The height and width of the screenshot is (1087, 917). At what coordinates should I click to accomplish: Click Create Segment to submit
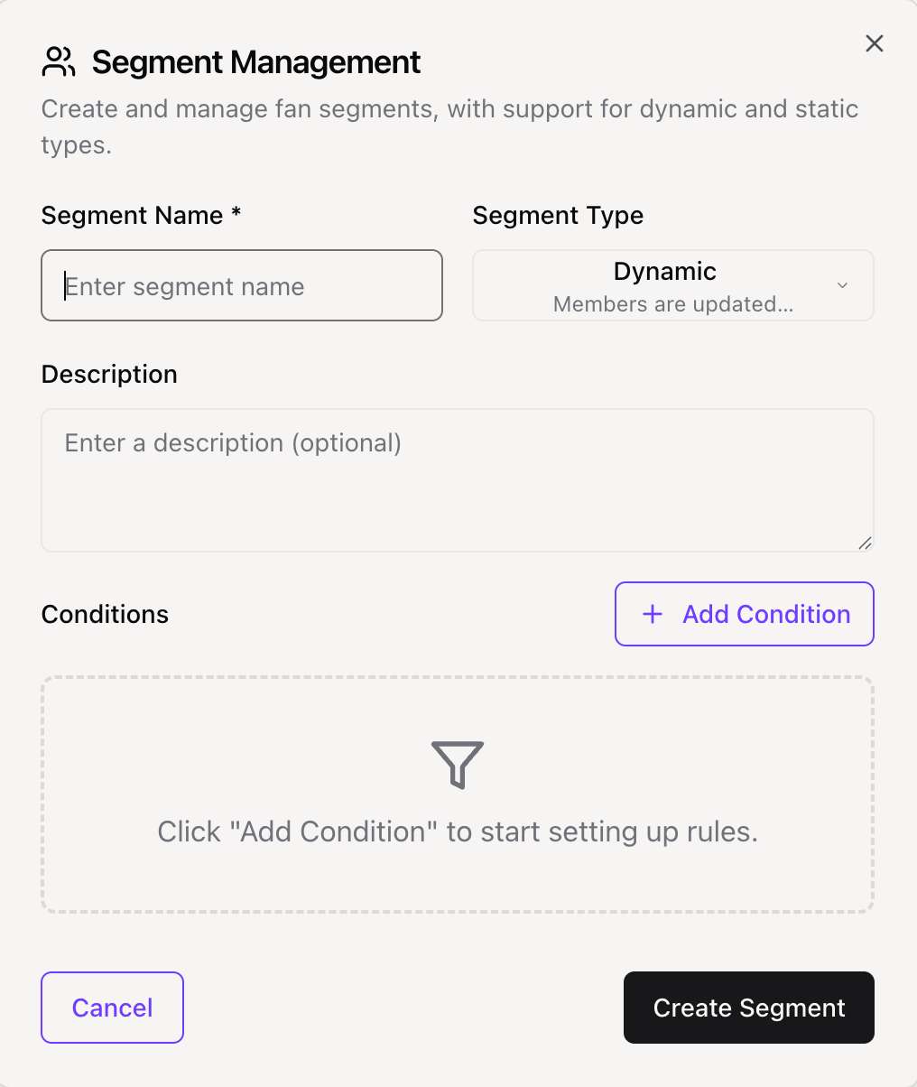pyautogui.click(x=748, y=1008)
